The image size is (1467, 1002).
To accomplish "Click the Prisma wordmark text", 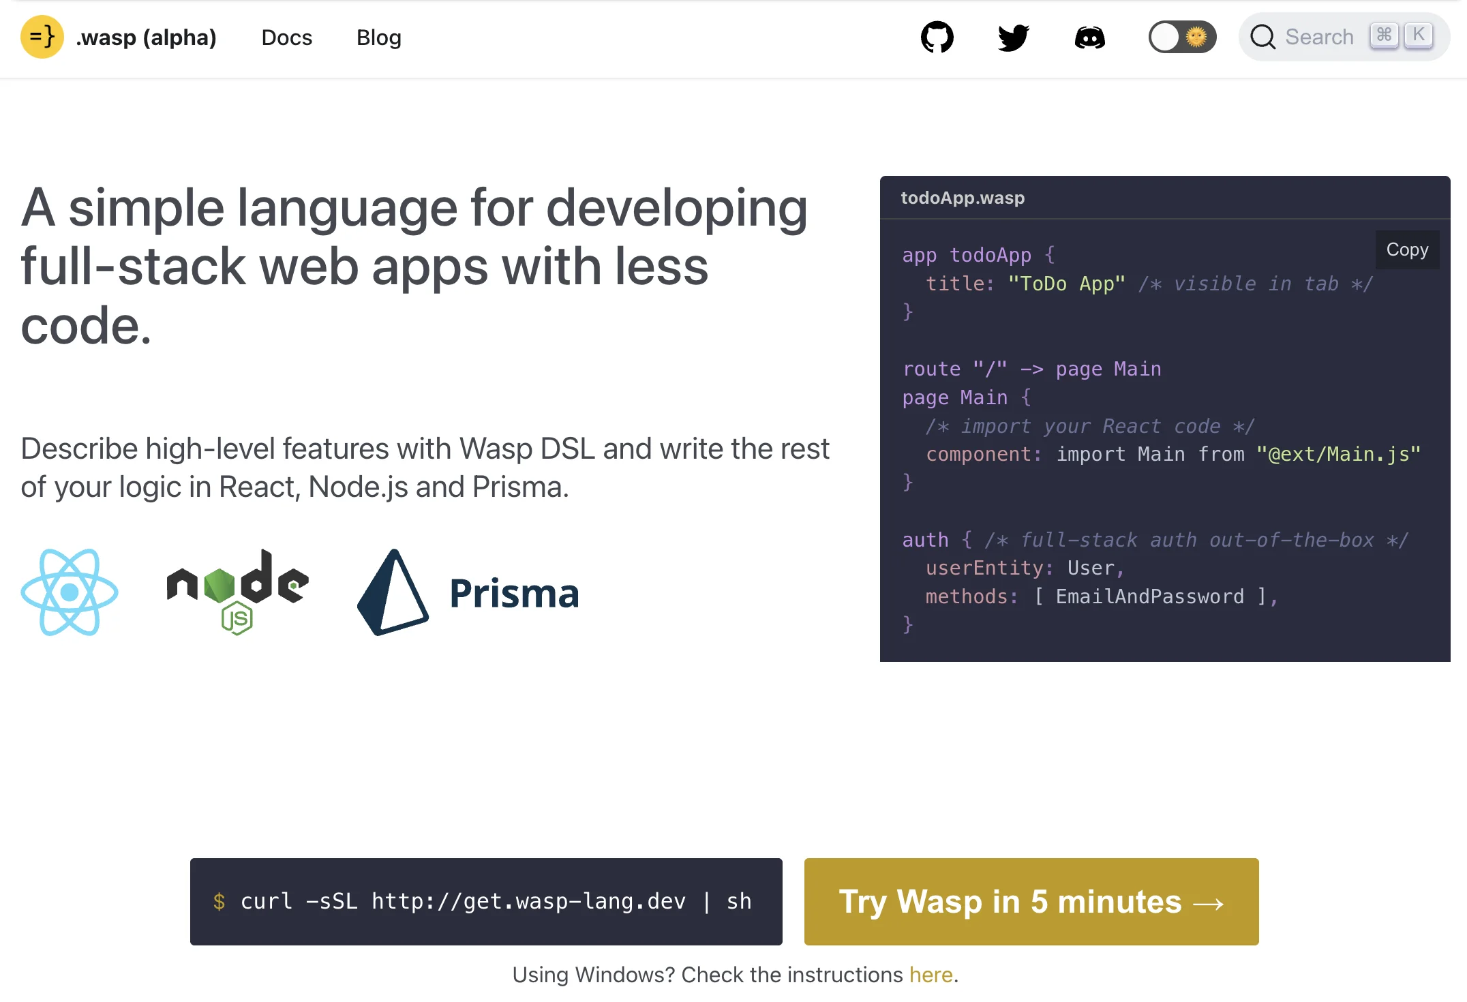I will pyautogui.click(x=514, y=593).
